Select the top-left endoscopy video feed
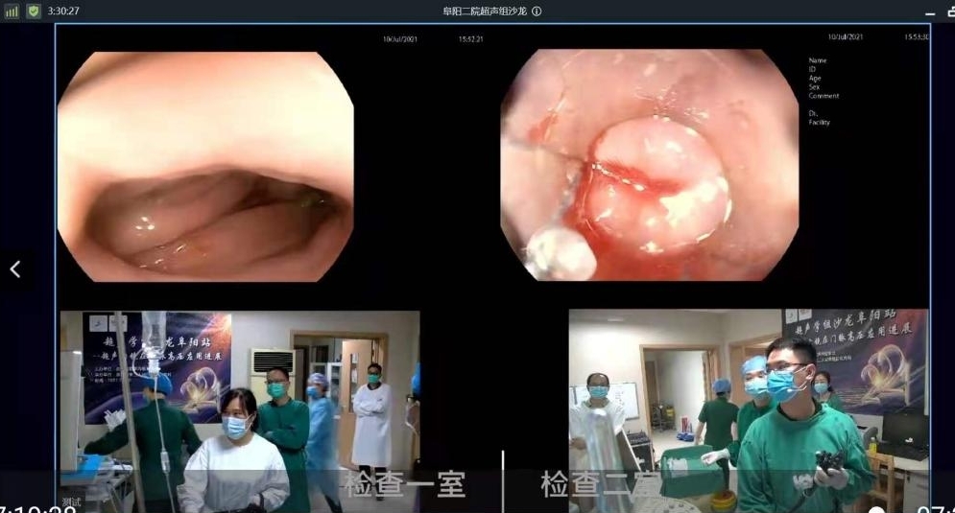The image size is (955, 513). coord(205,166)
